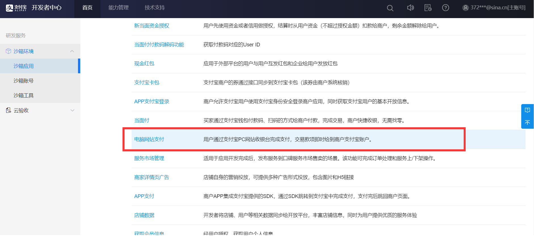Click the back-to-top arrow on the floating bar

pos(527,122)
